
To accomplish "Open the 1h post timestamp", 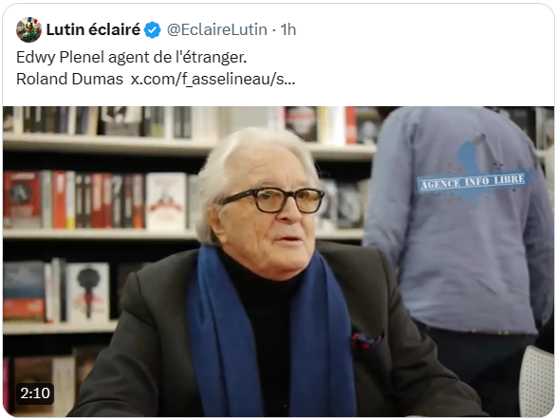I will coord(288,29).
